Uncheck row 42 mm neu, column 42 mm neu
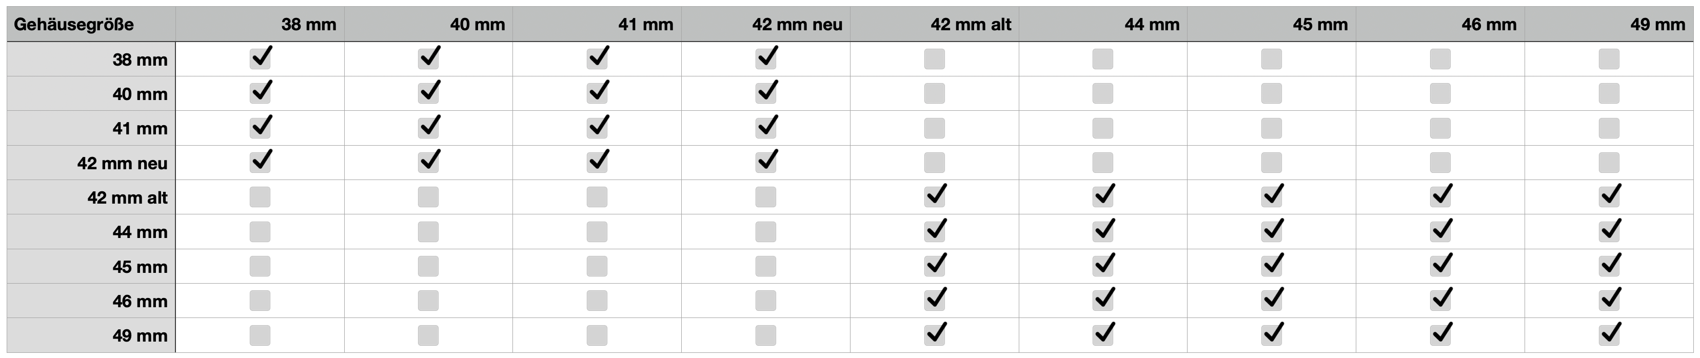The image size is (1700, 358). (765, 162)
